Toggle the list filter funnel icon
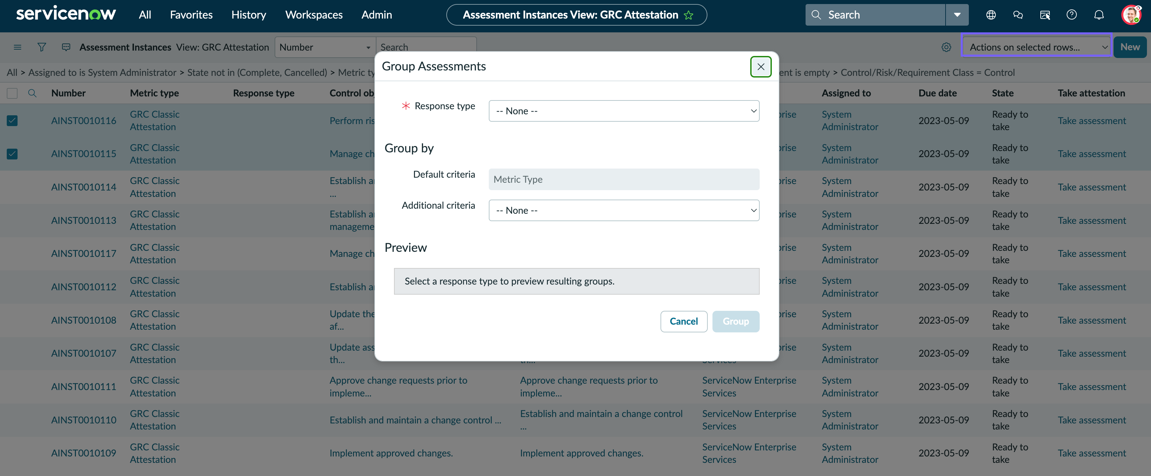This screenshot has width=1151, height=476. point(41,47)
